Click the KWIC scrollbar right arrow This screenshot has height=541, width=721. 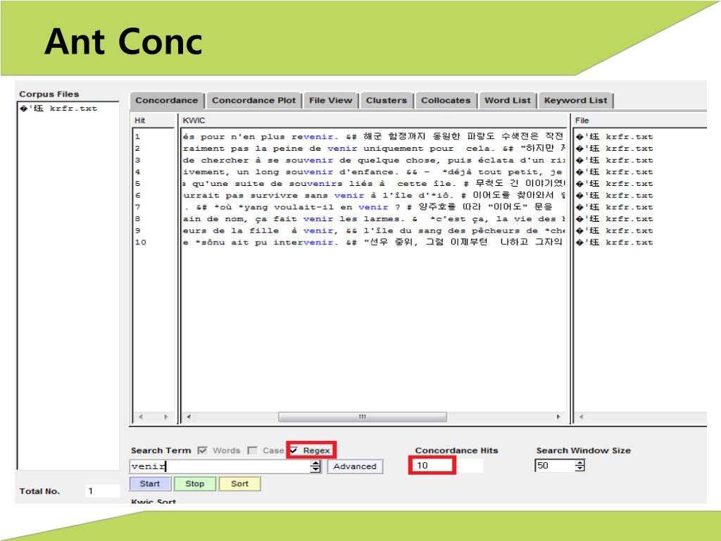[558, 417]
